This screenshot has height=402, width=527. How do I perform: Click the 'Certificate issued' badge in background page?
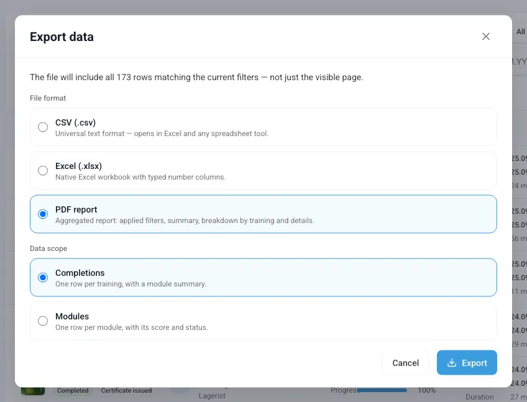pyautogui.click(x=126, y=390)
